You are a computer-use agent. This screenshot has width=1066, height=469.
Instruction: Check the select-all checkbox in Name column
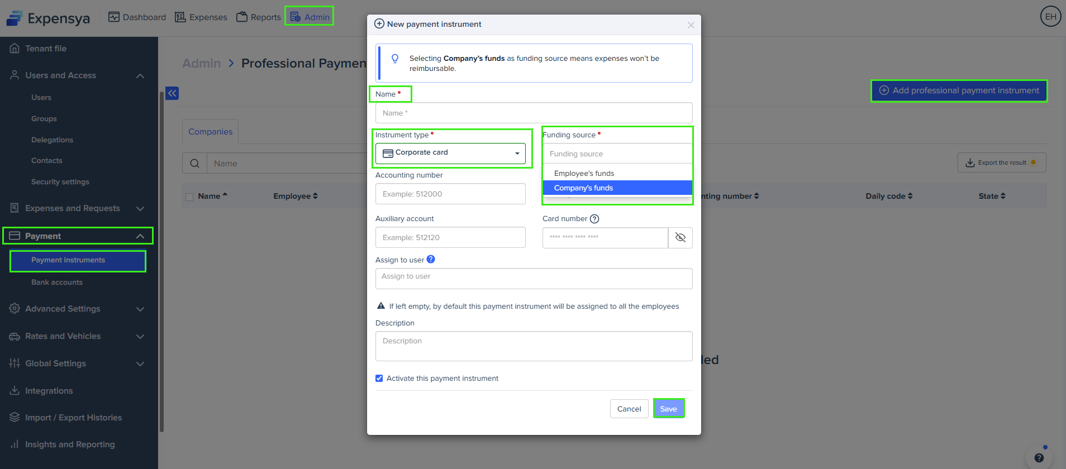(189, 197)
